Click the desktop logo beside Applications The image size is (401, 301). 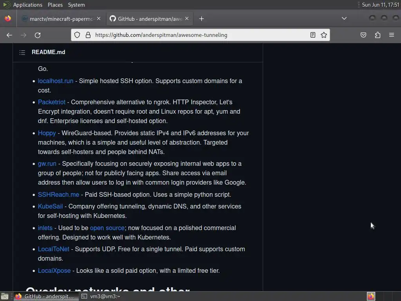[x=6, y=5]
